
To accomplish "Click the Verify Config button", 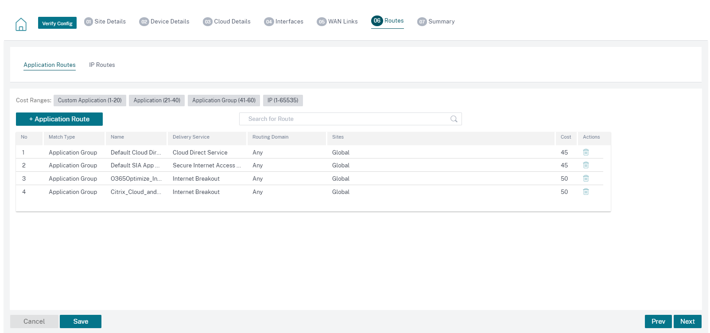I will [x=57, y=23].
